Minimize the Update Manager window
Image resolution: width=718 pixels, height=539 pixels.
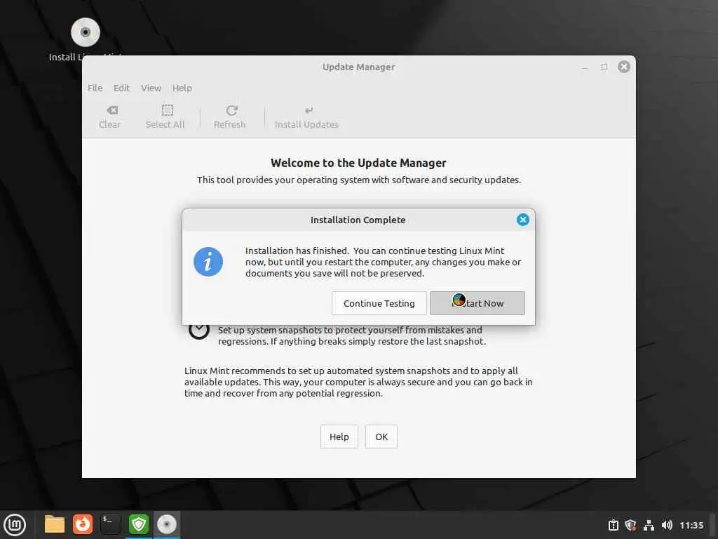pos(584,67)
